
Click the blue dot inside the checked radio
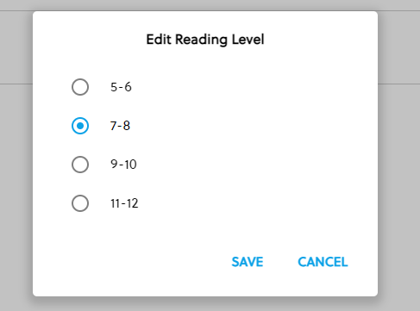pos(80,126)
